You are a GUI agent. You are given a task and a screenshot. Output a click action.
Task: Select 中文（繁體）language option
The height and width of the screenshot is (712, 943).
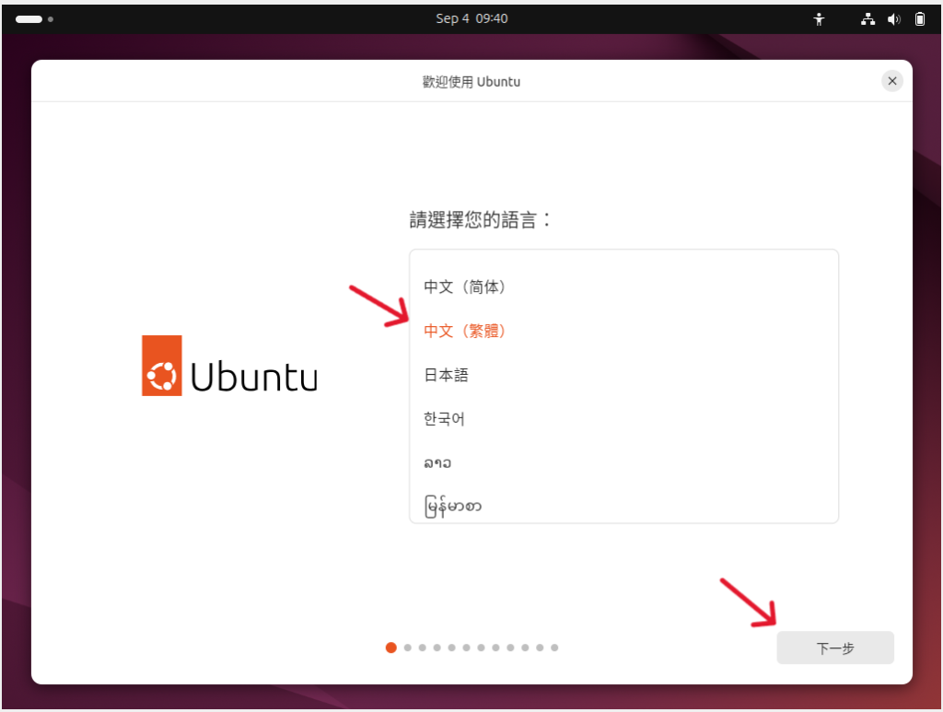[x=623, y=331]
